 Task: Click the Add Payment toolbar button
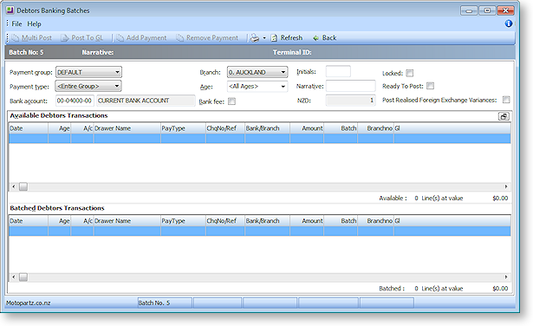(x=141, y=38)
